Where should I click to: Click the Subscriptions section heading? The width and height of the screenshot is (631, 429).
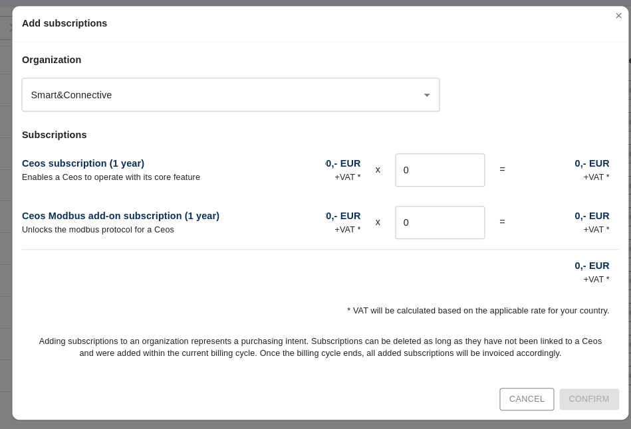[x=54, y=135]
